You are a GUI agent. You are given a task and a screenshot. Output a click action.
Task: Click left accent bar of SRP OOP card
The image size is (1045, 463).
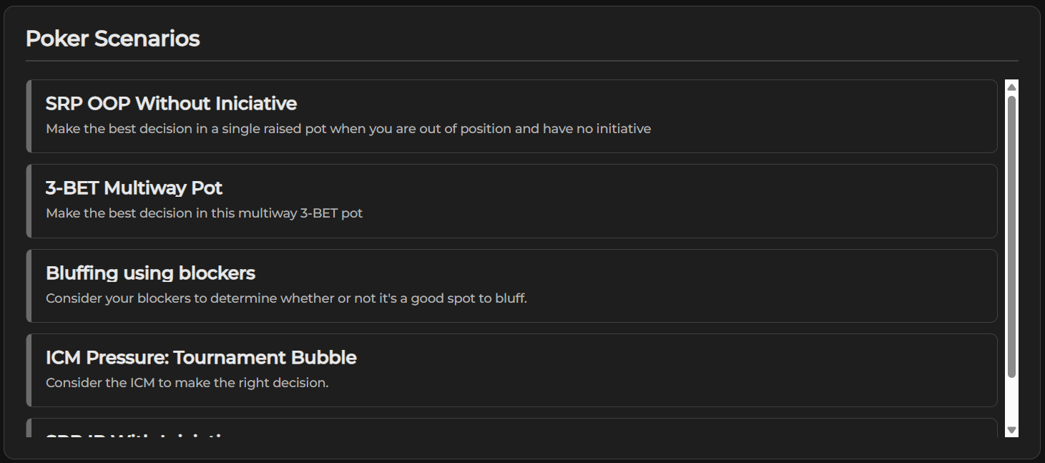[29, 116]
